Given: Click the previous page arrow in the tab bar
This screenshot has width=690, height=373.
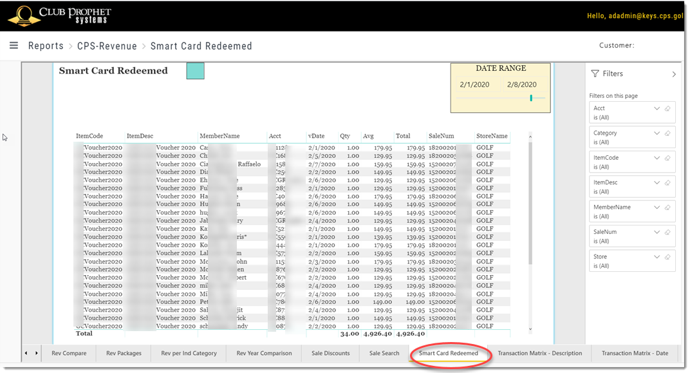Looking at the screenshot, I should pyautogui.click(x=26, y=353).
